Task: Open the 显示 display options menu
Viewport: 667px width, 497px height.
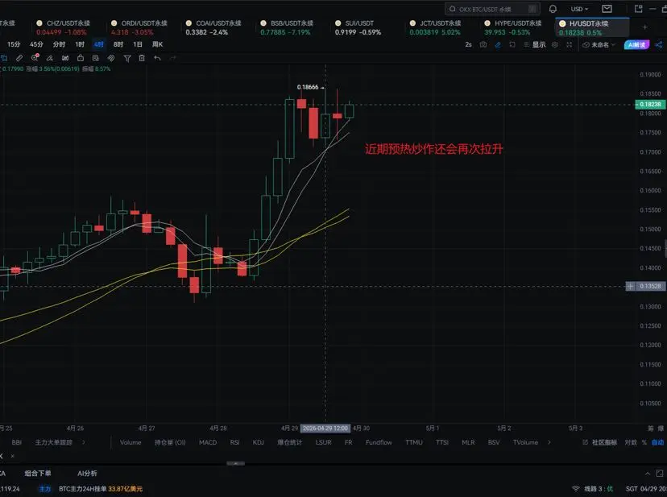Action: click(x=534, y=44)
